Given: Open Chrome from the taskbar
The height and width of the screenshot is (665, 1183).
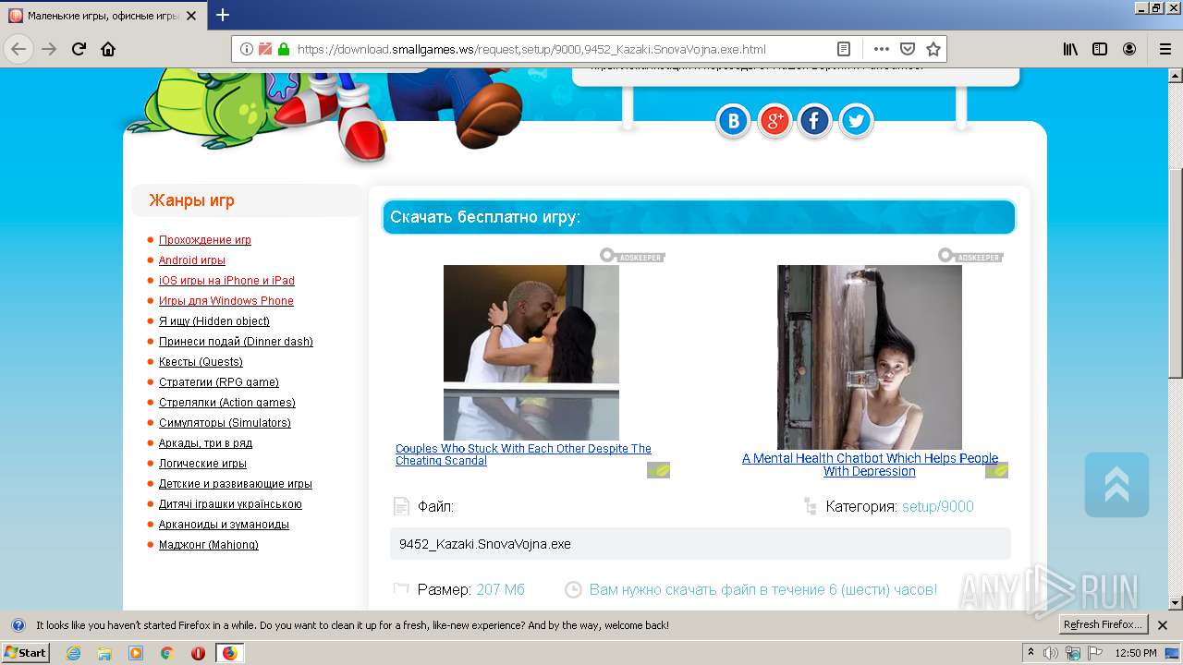Looking at the screenshot, I should (x=166, y=653).
